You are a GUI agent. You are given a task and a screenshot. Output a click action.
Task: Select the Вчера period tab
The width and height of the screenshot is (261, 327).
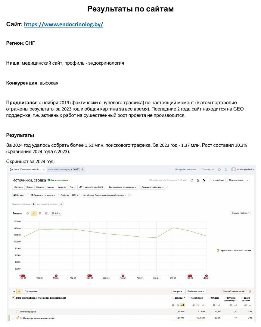click(x=29, y=187)
